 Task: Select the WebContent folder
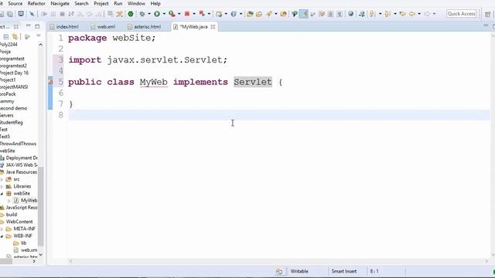tap(19, 222)
